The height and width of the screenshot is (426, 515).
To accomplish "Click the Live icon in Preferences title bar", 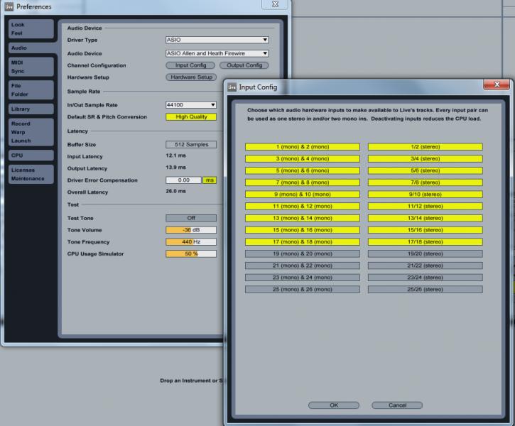I will 9,6.
